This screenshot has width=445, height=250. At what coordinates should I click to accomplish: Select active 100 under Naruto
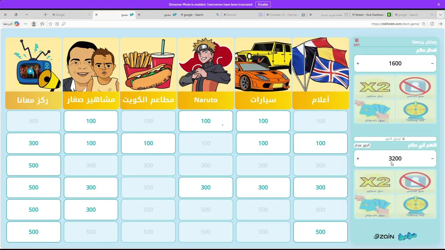[x=206, y=121]
